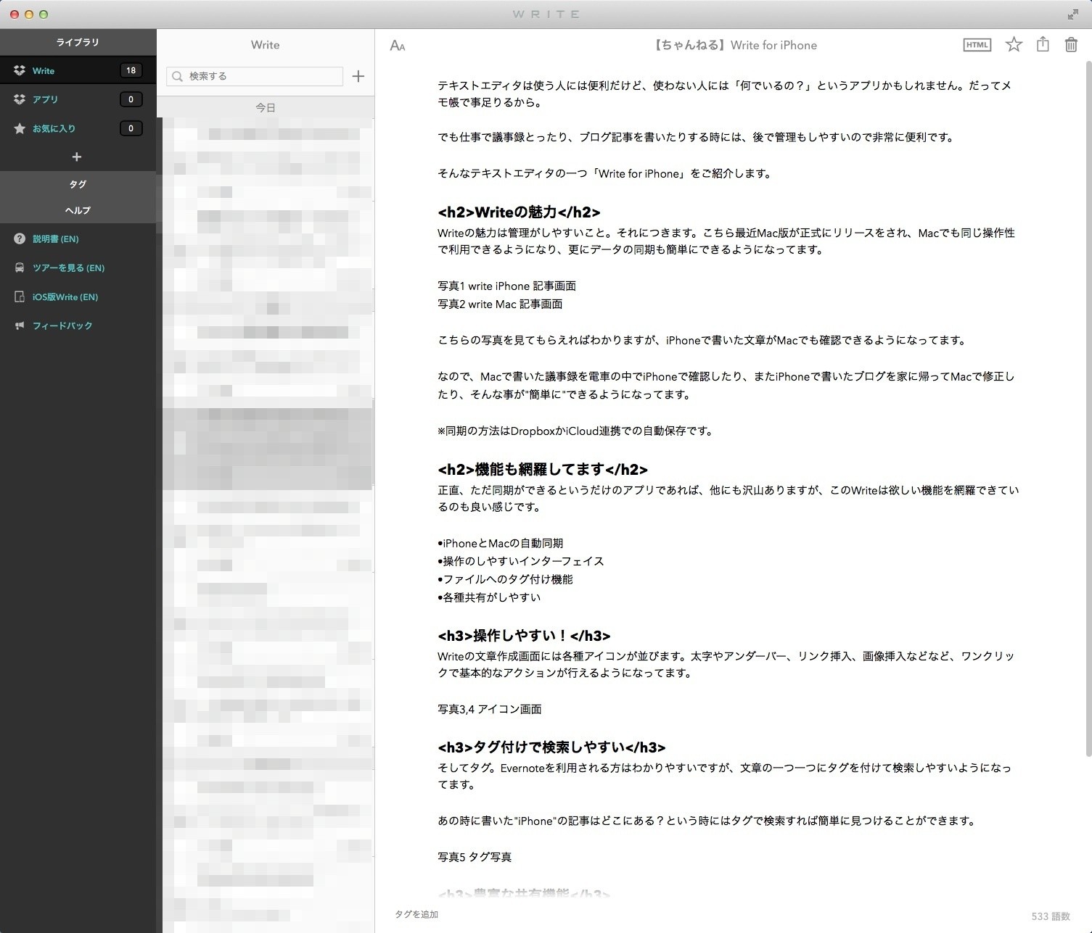Open the タグ section
The height and width of the screenshot is (933, 1092).
[78, 184]
